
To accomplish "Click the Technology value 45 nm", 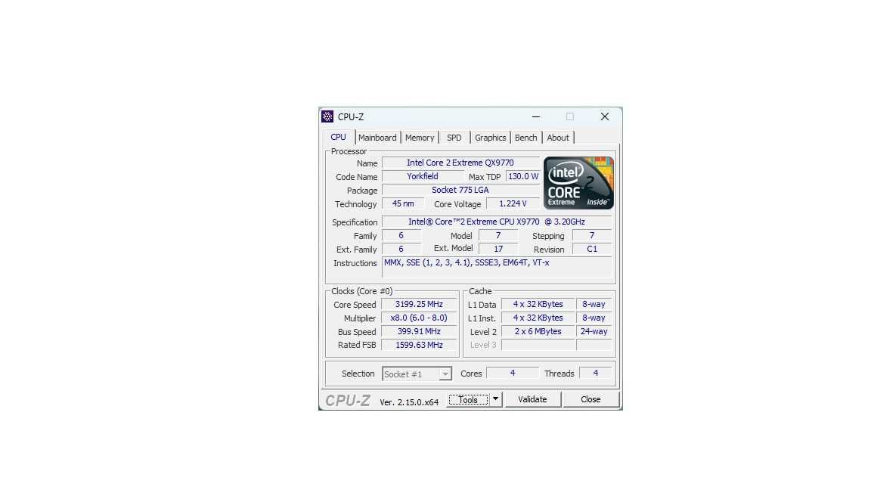I will 403,203.
